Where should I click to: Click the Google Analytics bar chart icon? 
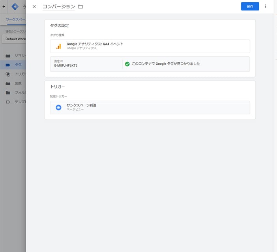[x=58, y=46]
